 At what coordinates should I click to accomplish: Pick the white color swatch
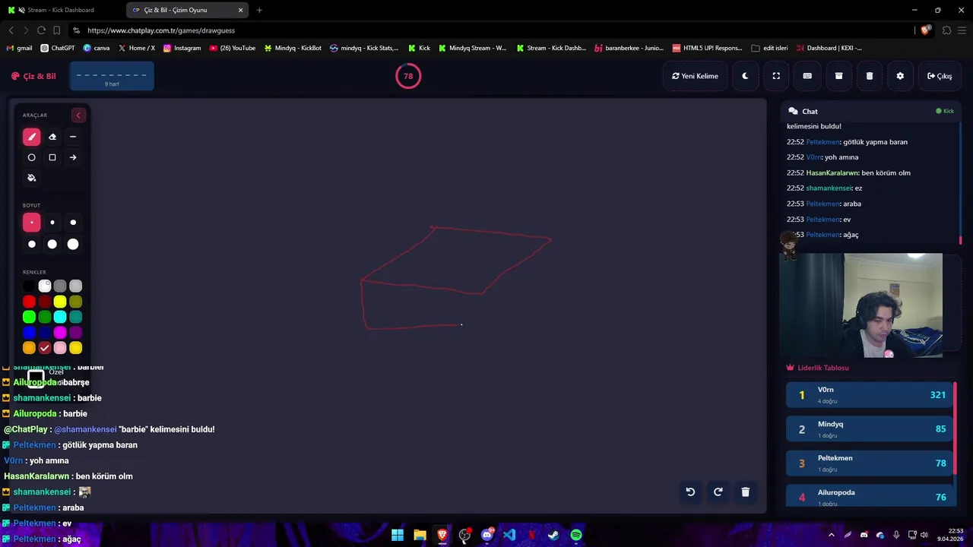tap(45, 286)
